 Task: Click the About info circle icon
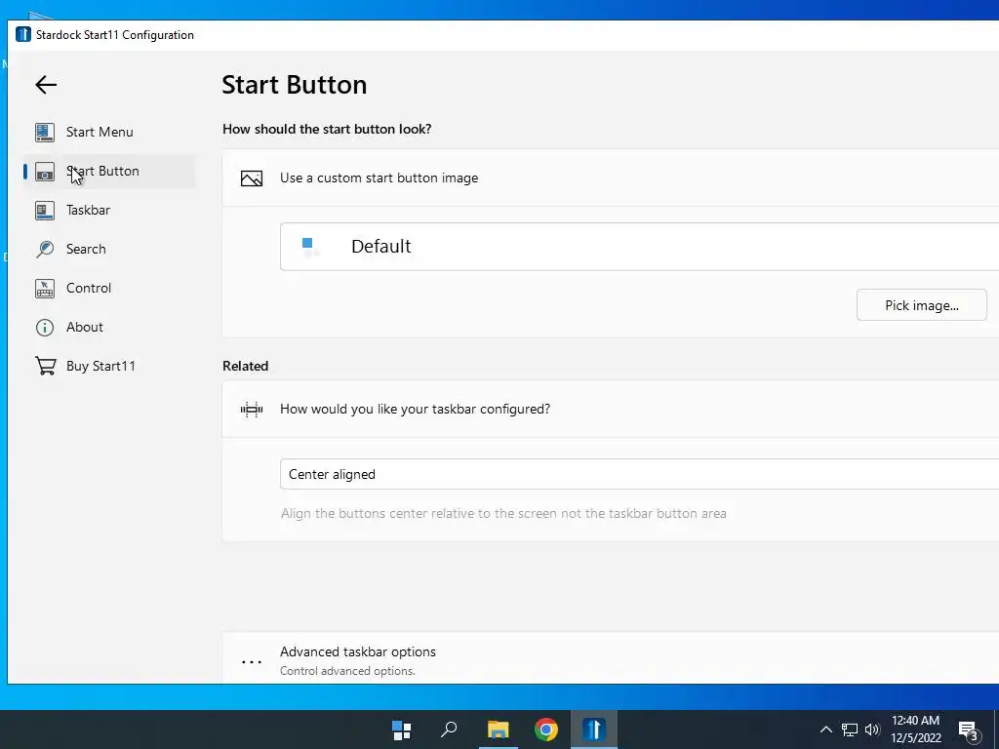point(45,328)
